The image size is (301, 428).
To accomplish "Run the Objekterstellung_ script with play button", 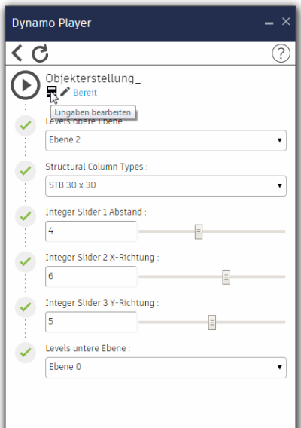I will 26,85.
